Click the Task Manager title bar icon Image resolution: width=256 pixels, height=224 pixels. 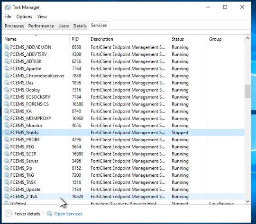pyautogui.click(x=8, y=8)
